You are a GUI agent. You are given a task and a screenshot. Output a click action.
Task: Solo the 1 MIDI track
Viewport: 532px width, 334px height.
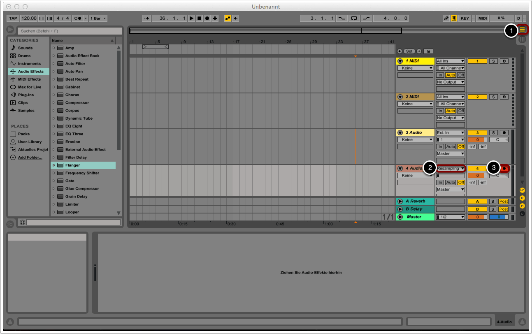493,61
